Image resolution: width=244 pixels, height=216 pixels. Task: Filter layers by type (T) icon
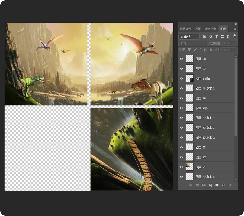[216, 37]
